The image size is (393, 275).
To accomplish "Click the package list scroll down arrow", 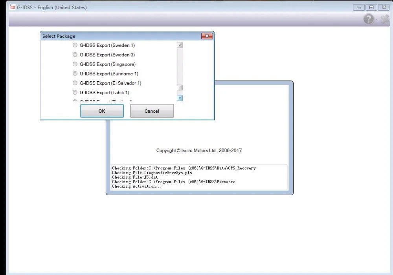I will tap(180, 98).
